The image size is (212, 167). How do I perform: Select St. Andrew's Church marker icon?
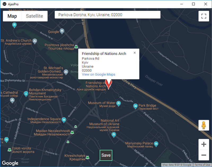tap(35, 41)
